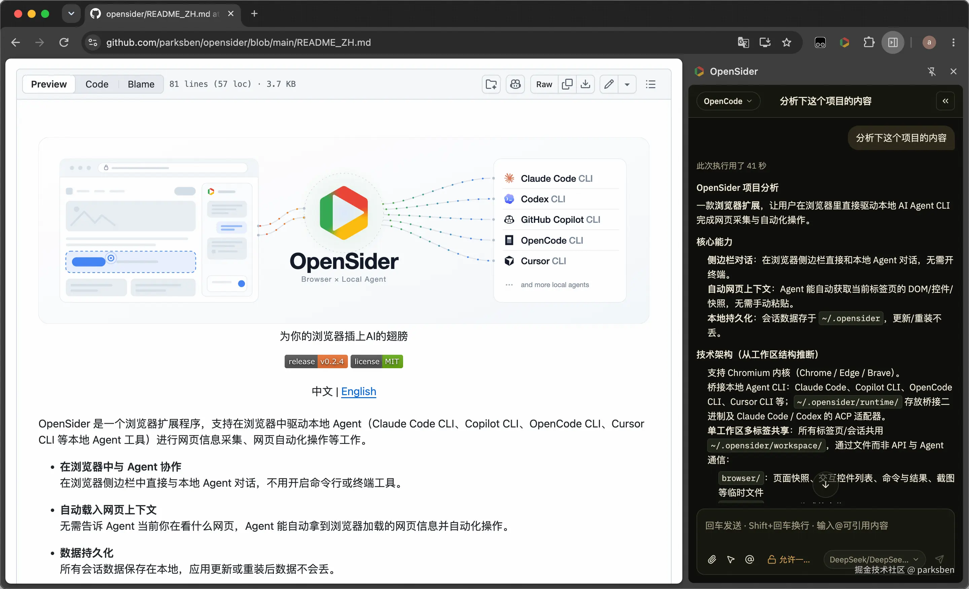969x589 pixels.
Task: Open the document outline list icon
Action: pyautogui.click(x=650, y=84)
